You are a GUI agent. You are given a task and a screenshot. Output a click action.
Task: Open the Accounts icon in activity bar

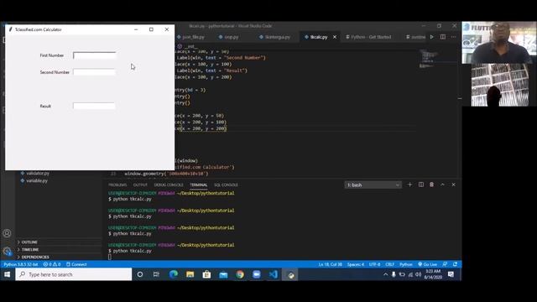pos(7,233)
